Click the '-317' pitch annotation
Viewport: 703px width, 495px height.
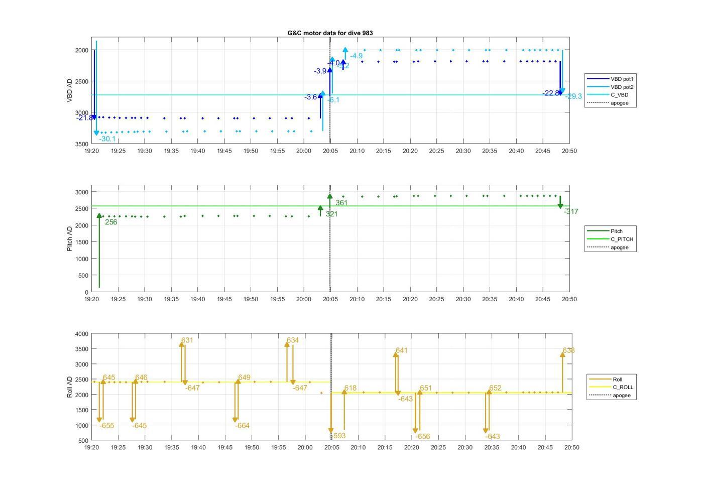(571, 212)
